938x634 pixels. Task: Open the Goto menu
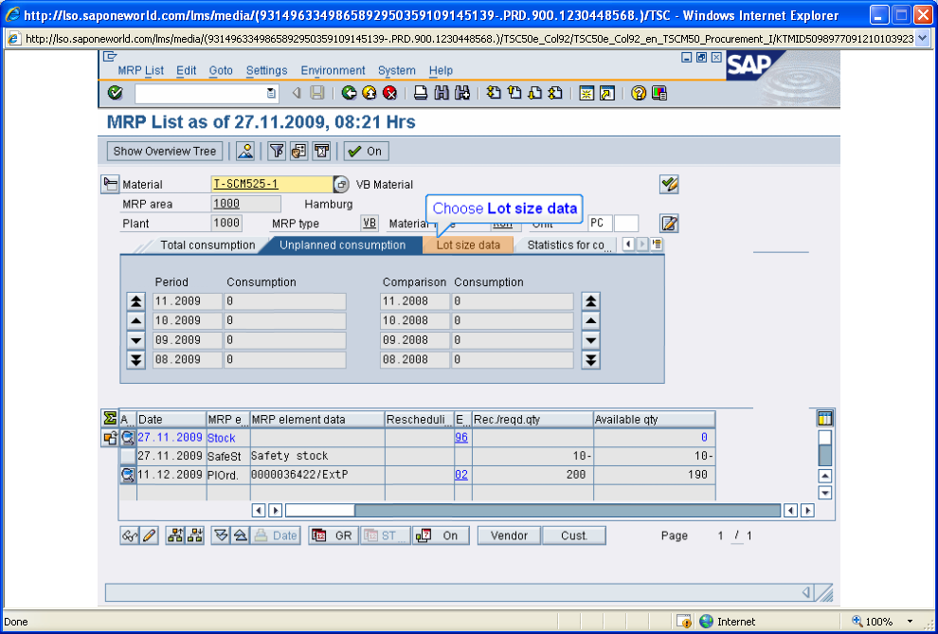pos(221,70)
